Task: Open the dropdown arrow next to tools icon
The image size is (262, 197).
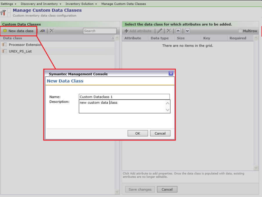Action: (x=9, y=13)
